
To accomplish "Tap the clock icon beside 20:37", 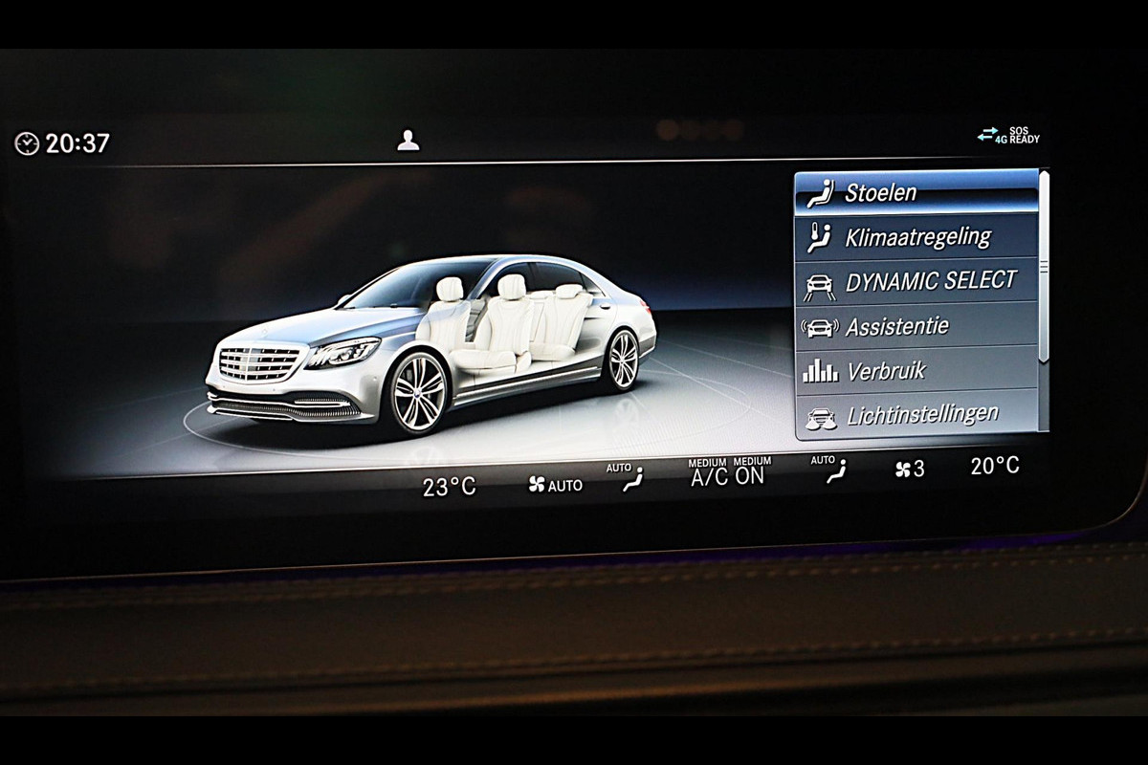I will (27, 143).
